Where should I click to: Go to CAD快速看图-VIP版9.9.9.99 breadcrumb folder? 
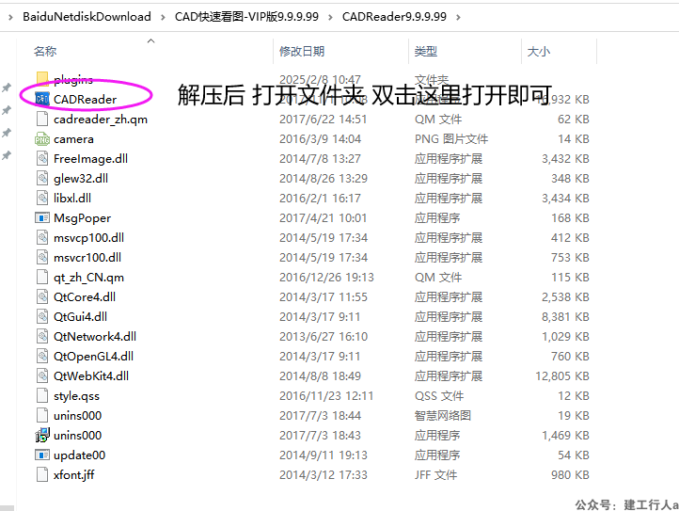pyautogui.click(x=246, y=17)
